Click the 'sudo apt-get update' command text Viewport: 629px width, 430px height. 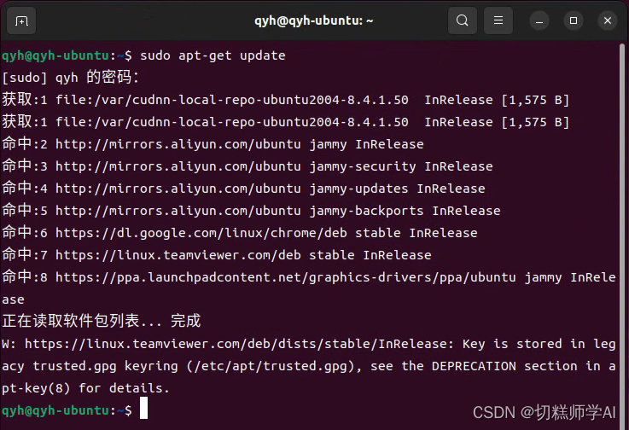pyautogui.click(x=213, y=55)
